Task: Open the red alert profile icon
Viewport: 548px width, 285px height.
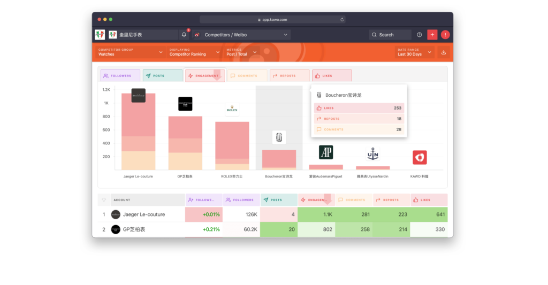Action: [445, 35]
